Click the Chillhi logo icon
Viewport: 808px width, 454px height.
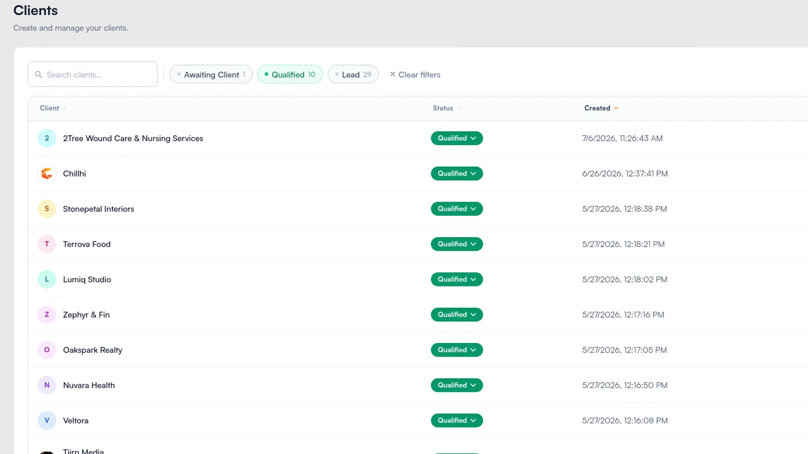pos(47,174)
